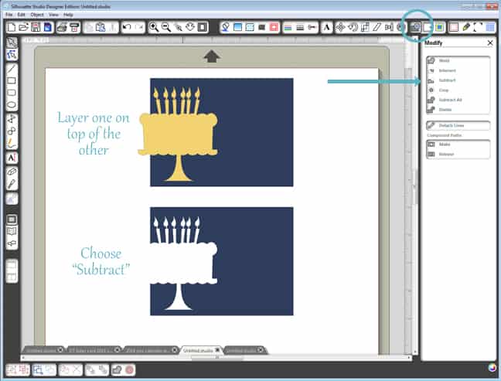Image resolution: width=501 pixels, height=381 pixels.
Task: Pick the Ellipse drawing tool
Action: point(12,105)
